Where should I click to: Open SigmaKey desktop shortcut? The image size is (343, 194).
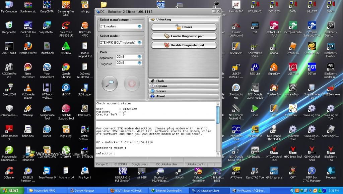click(x=274, y=67)
